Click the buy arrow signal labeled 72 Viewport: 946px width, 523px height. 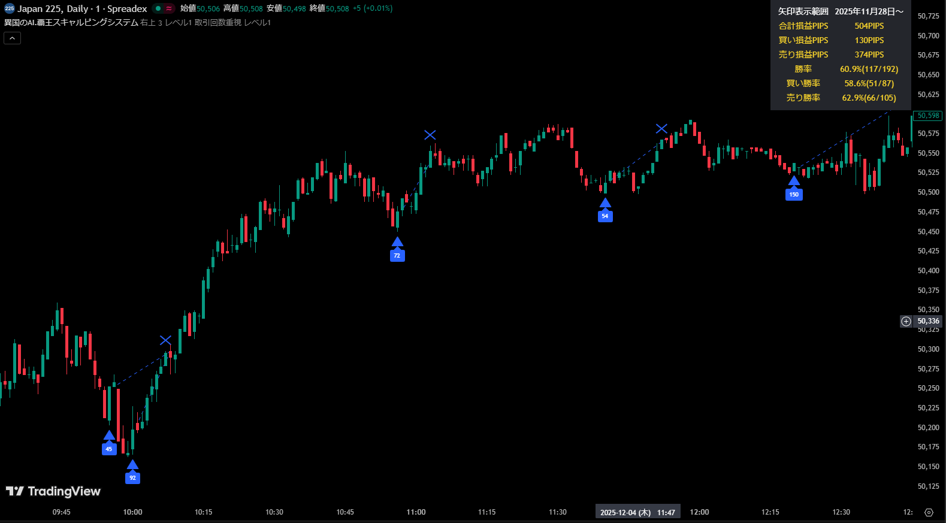coord(397,250)
